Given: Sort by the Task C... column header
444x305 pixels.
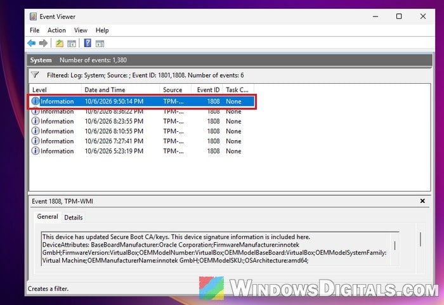Looking at the screenshot, I should pos(238,90).
